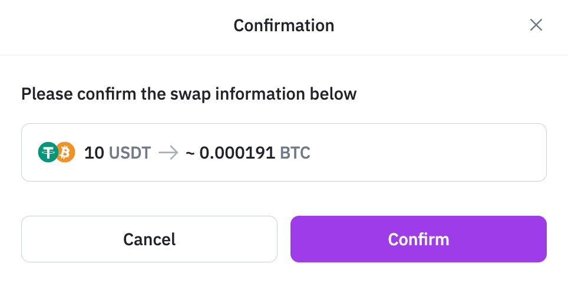Click the Cancel button text

pyautogui.click(x=149, y=239)
